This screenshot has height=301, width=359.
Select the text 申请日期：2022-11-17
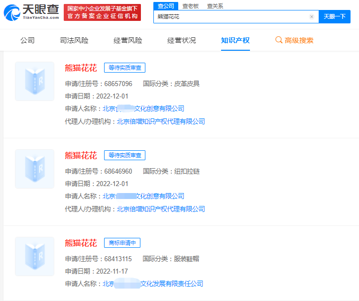(x=97, y=271)
